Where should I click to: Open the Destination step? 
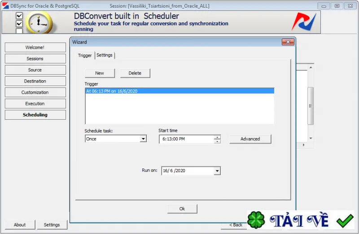35,81
